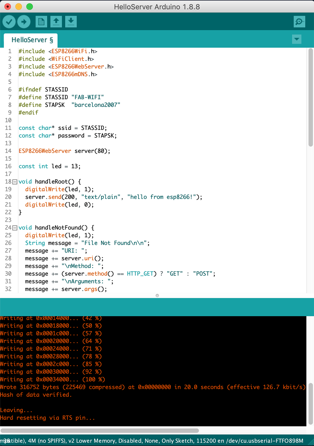Click "const char* ssid" on line 11

(x=45, y=128)
